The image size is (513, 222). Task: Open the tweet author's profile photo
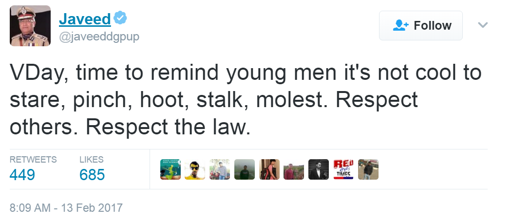click(x=30, y=26)
